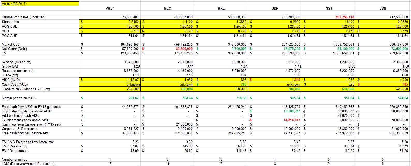411x166 pixels.
Task: Select 'Number of mines' row label
Action: pyautogui.click(x=14, y=160)
